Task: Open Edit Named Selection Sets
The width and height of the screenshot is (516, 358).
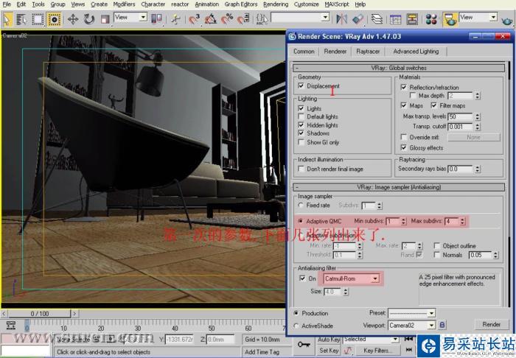Action: [262, 19]
